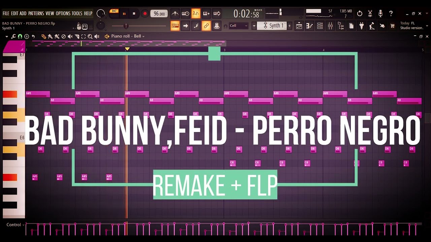The width and height of the screenshot is (431, 242).
Task: Select the Zoom magnifier tool
Action: (x=90, y=36)
